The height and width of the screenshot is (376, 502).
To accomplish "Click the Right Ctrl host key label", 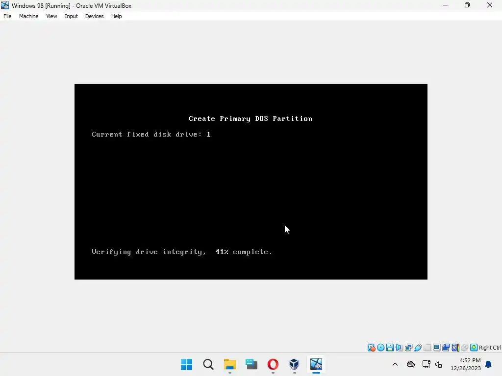I will click(x=490, y=348).
